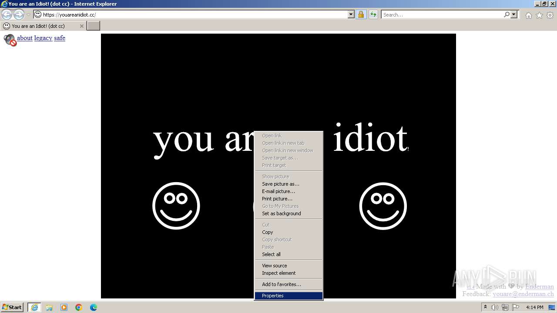Click the 4:14 PM taskbar clock
This screenshot has height=313, width=557.
coord(535,307)
